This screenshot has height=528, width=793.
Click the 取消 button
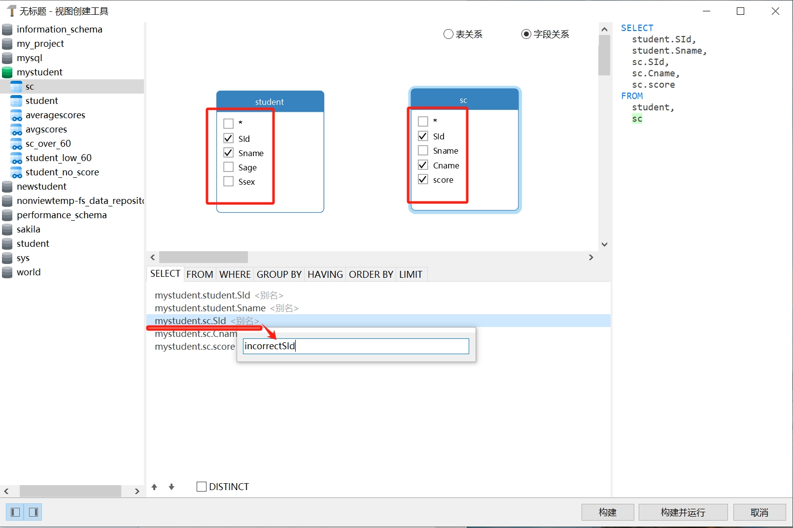759,512
